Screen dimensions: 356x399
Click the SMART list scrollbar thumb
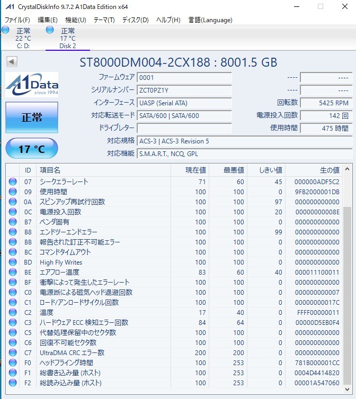click(347, 296)
